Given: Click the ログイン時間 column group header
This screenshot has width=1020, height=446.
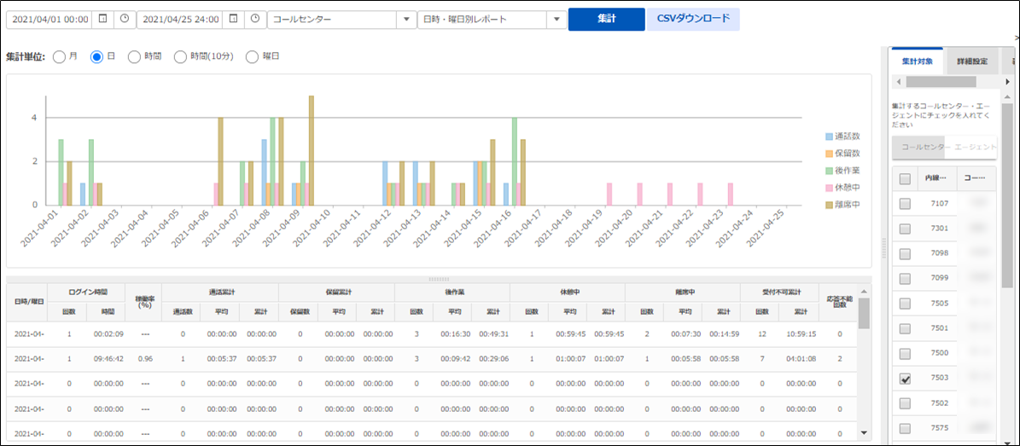Looking at the screenshot, I should pyautogui.click(x=86, y=293).
